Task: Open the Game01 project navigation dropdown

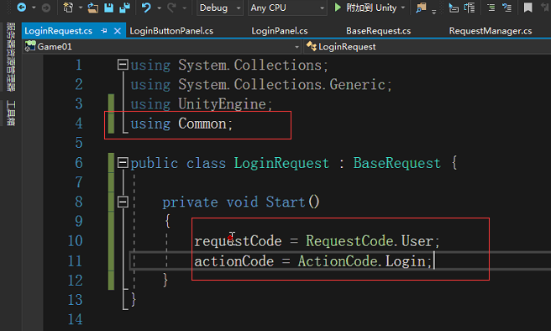Action: (162, 46)
